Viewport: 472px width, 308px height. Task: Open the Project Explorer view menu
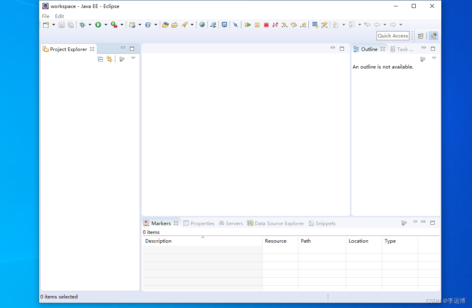point(133,58)
